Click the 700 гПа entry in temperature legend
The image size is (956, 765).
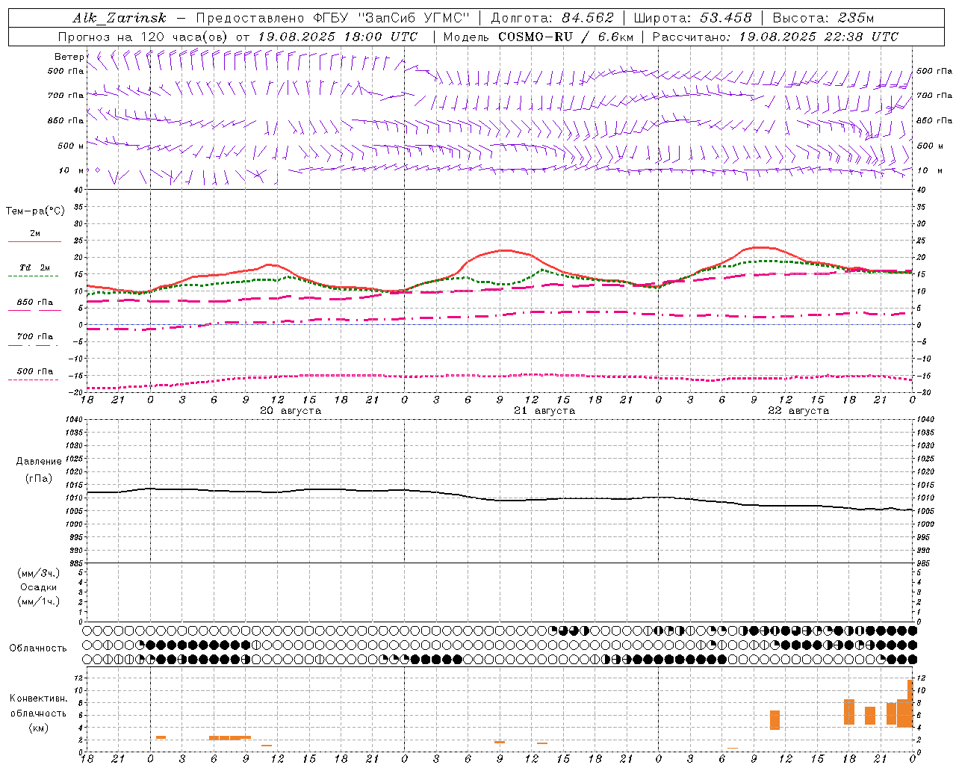pyautogui.click(x=35, y=337)
